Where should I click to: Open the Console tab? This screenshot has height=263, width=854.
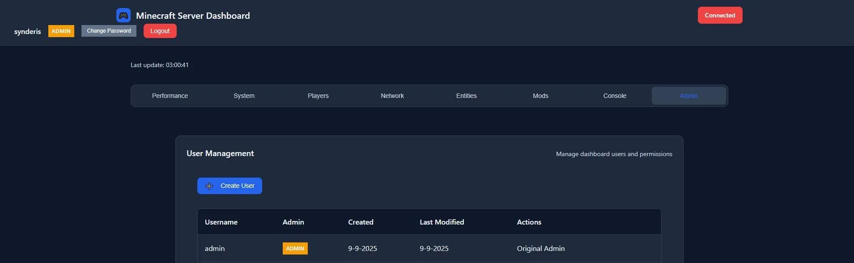pos(615,96)
